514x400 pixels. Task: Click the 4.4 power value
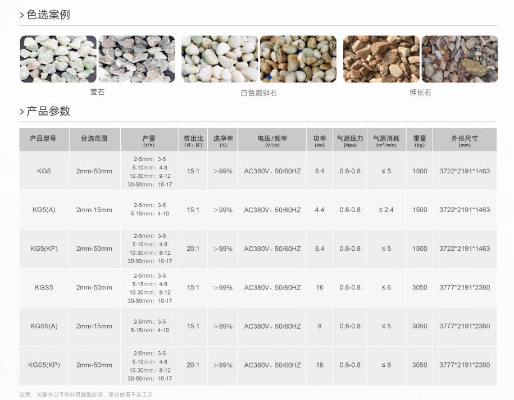pos(320,210)
